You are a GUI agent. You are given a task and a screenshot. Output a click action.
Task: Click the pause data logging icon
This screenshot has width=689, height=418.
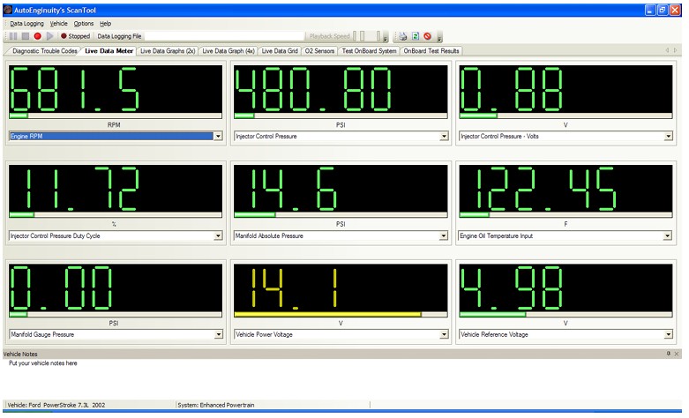click(13, 36)
